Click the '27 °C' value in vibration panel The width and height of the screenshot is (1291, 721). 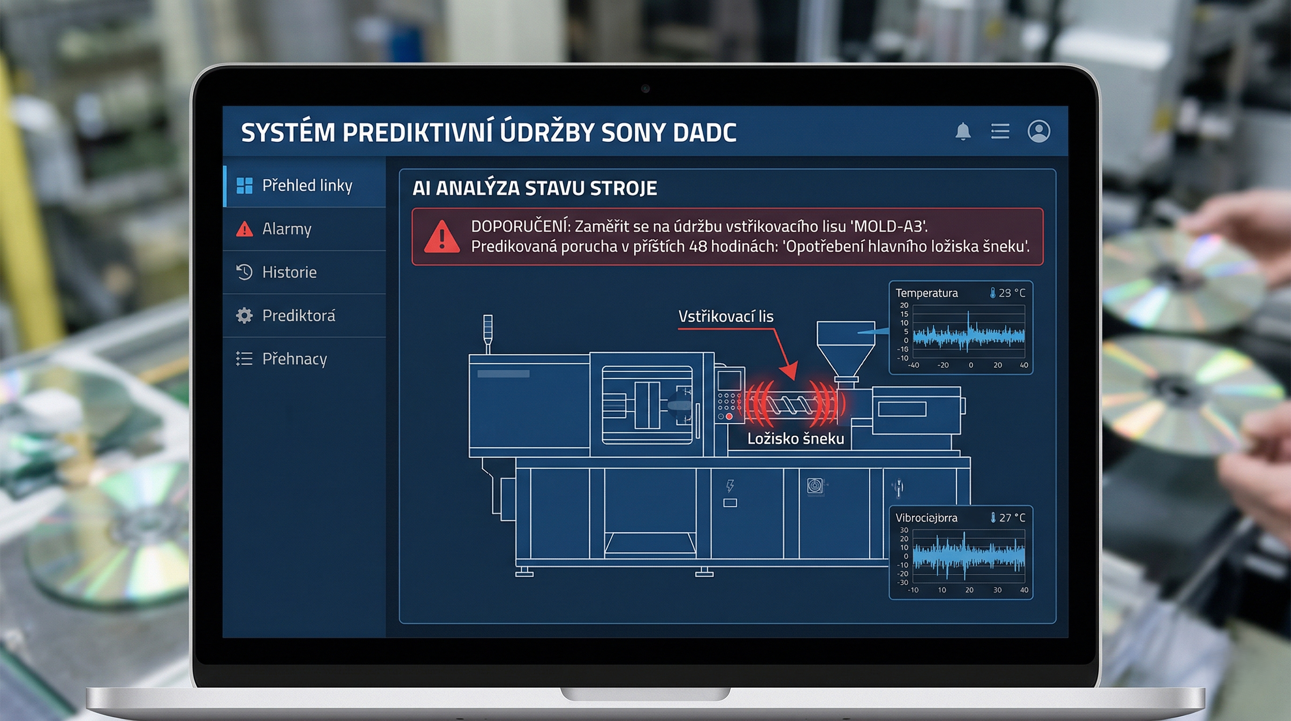click(x=1012, y=517)
